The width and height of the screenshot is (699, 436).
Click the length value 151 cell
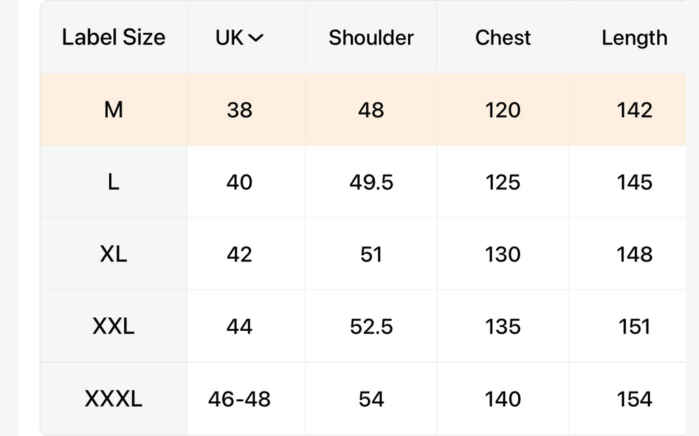click(x=634, y=326)
